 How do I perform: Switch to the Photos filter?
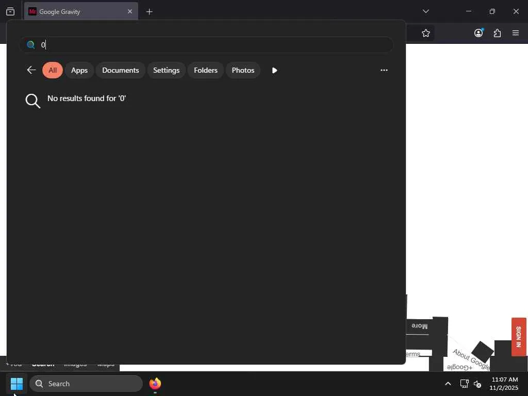click(243, 70)
